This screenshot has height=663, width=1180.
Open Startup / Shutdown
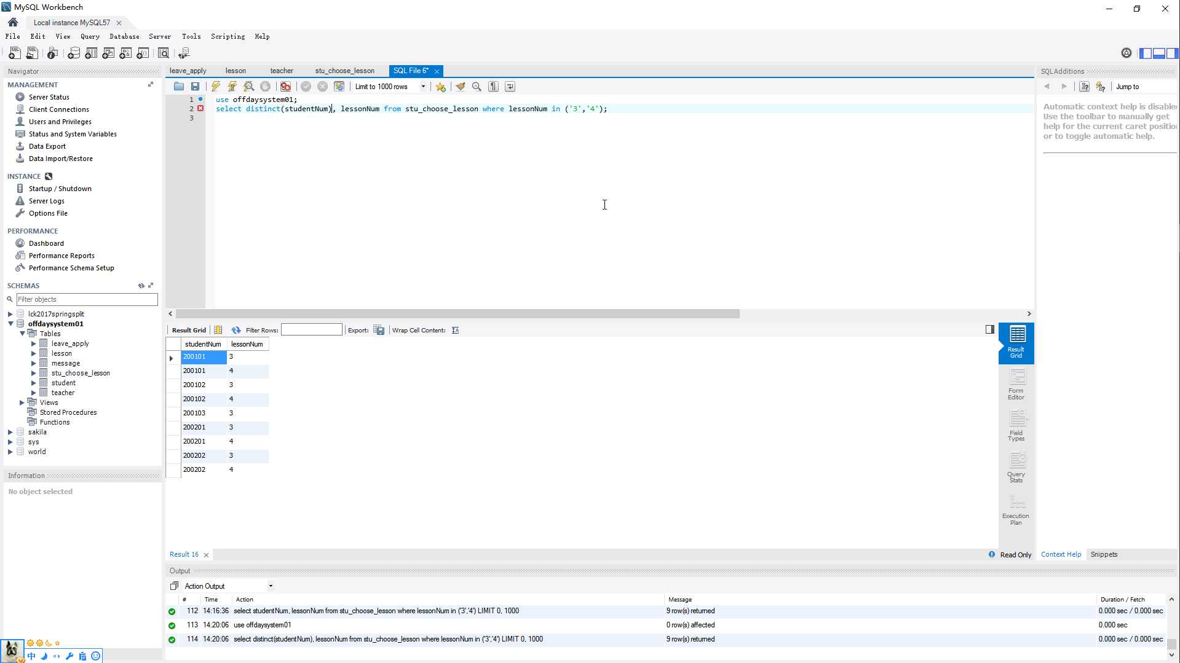click(x=60, y=189)
